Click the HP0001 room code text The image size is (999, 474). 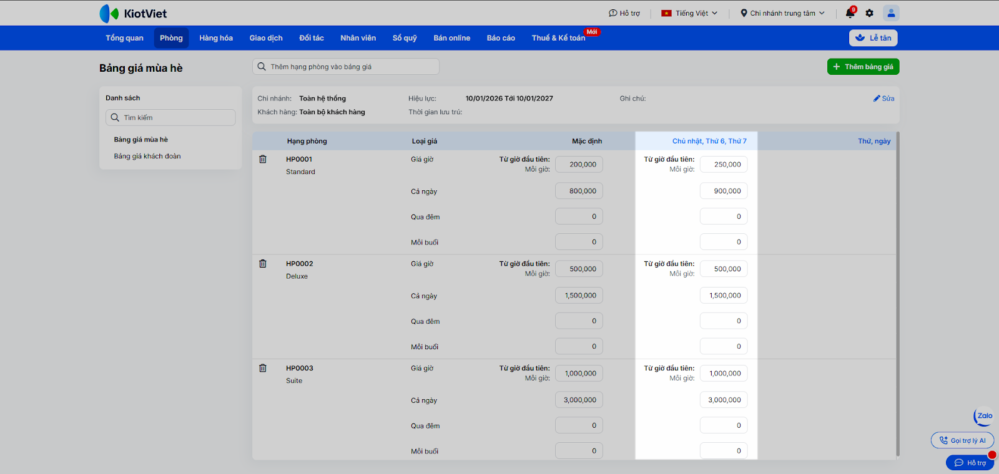[x=299, y=159]
